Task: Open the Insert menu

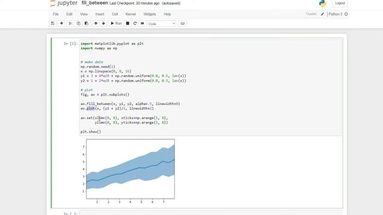Action: [x=100, y=14]
